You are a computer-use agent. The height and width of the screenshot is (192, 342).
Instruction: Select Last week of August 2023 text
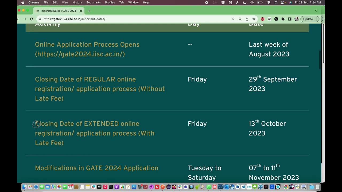269,49
